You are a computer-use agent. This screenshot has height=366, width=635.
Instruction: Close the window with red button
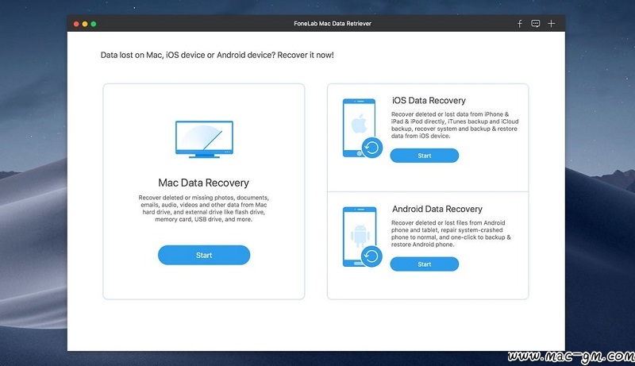[76, 24]
